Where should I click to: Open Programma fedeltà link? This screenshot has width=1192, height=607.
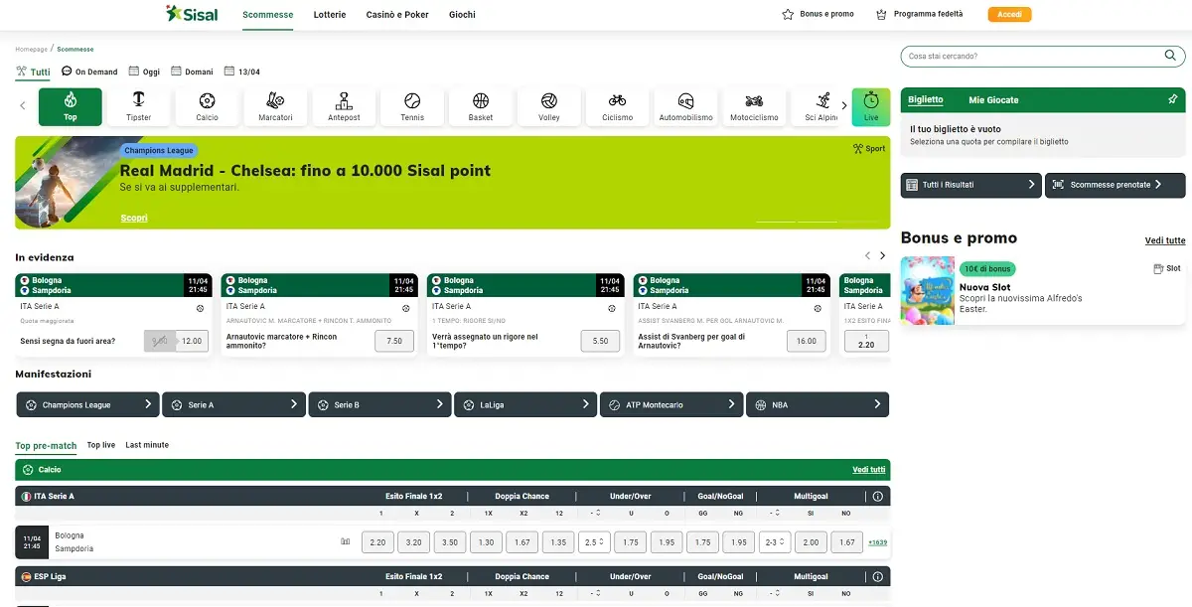[919, 15]
